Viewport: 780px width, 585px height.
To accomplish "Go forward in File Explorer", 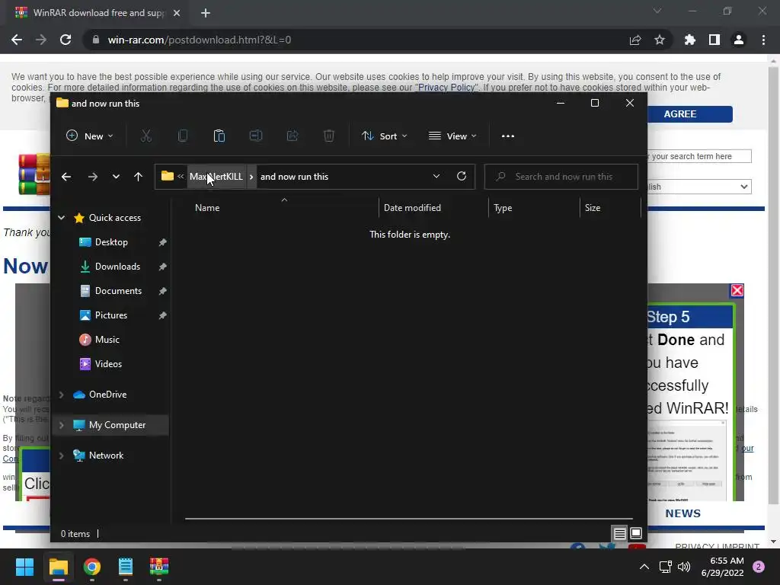I will [x=92, y=177].
